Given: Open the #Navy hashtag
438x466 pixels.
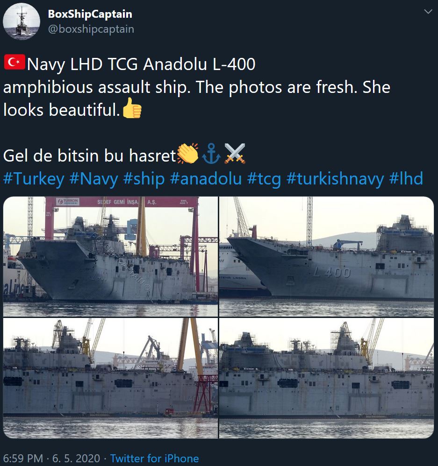Looking at the screenshot, I should pyautogui.click(x=94, y=179).
